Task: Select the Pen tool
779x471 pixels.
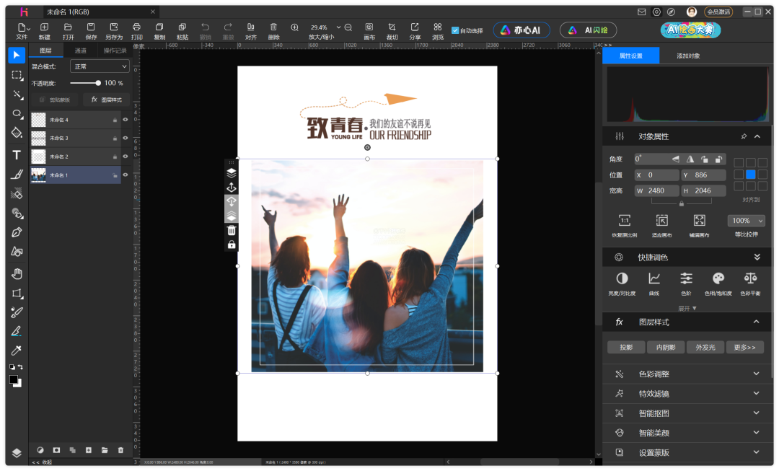Action: tap(17, 232)
